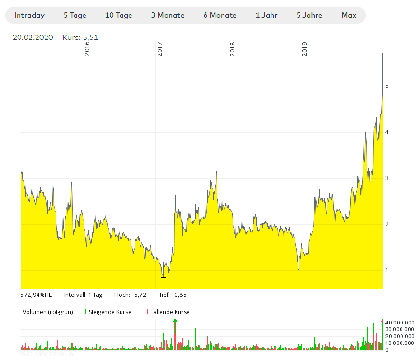420x362 pixels.
Task: Click the green arrow above the volume spike
Action: click(175, 321)
